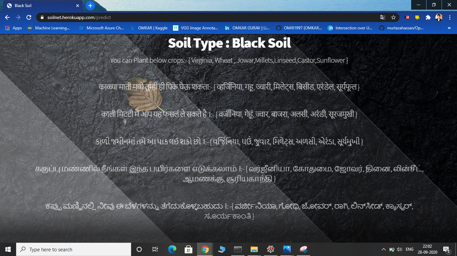457x256 pixels.
Task: Open a new tab with plus button
Action: point(90,6)
